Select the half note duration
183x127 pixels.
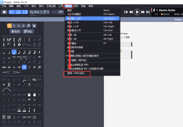click(x=9, y=52)
